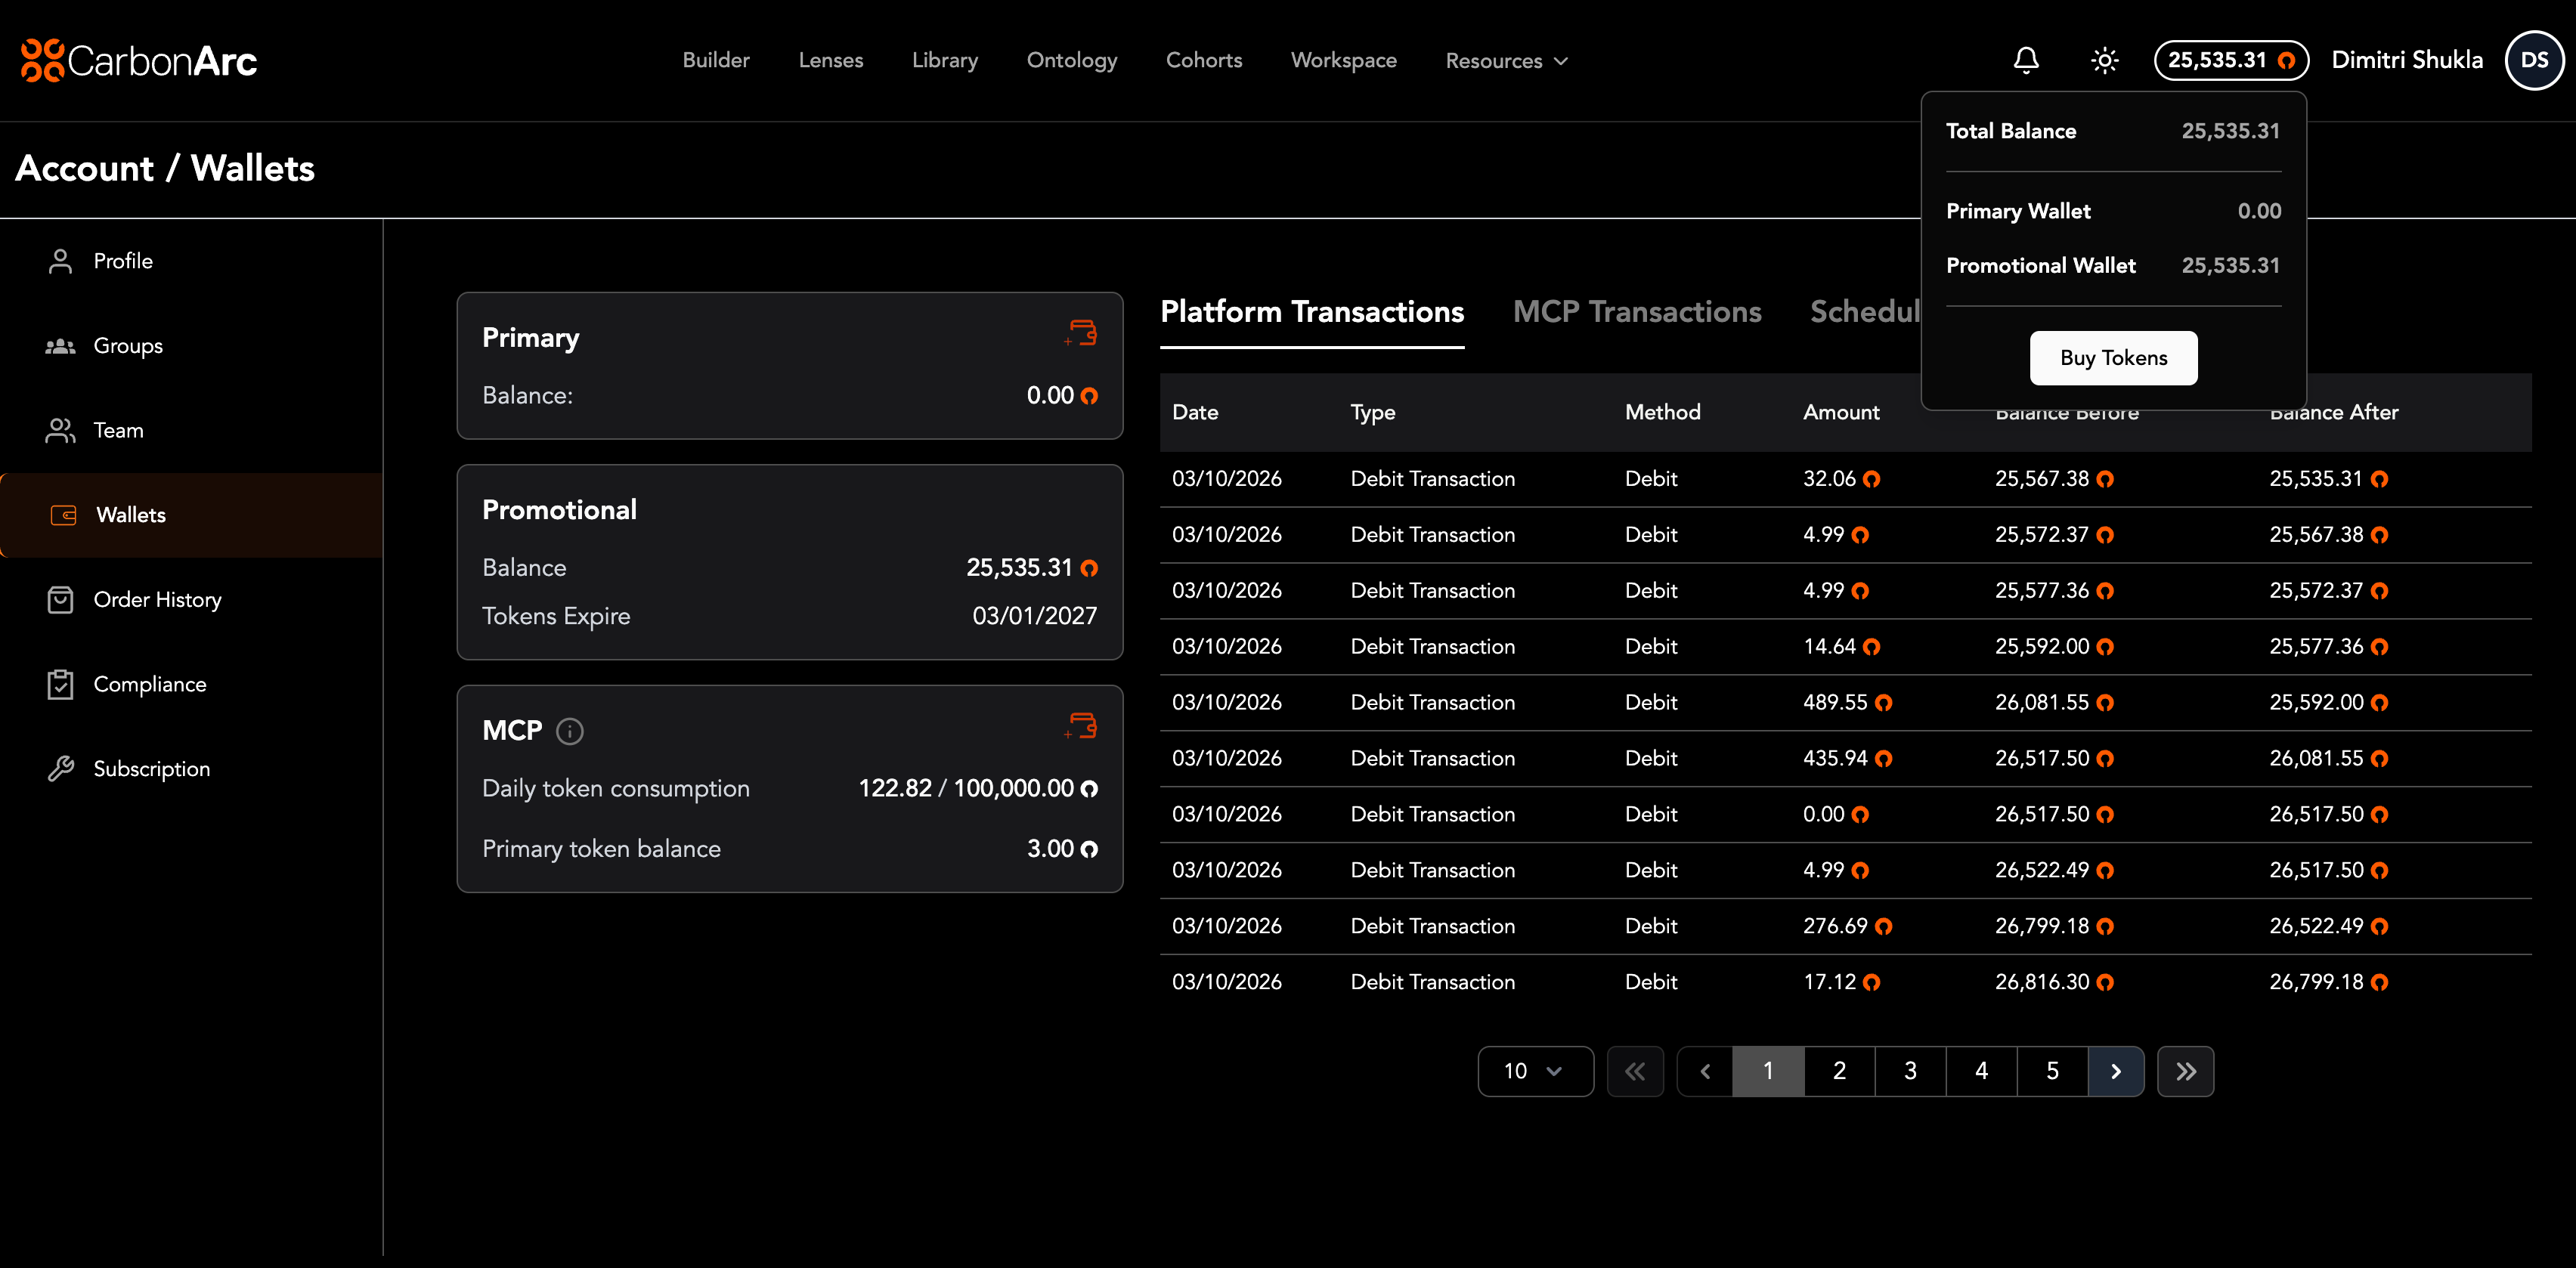
Task: Open the Compliance sidebar item
Action: click(149, 684)
